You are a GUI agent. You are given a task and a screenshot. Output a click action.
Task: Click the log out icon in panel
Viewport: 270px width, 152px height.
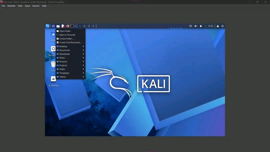[x=222, y=26]
